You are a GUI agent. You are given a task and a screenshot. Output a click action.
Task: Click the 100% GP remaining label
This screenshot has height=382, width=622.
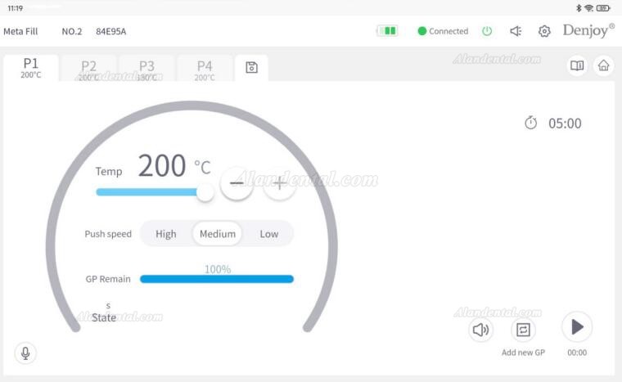point(218,269)
